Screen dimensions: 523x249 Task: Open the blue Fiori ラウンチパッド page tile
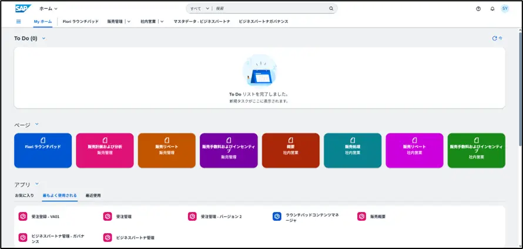[x=43, y=150]
